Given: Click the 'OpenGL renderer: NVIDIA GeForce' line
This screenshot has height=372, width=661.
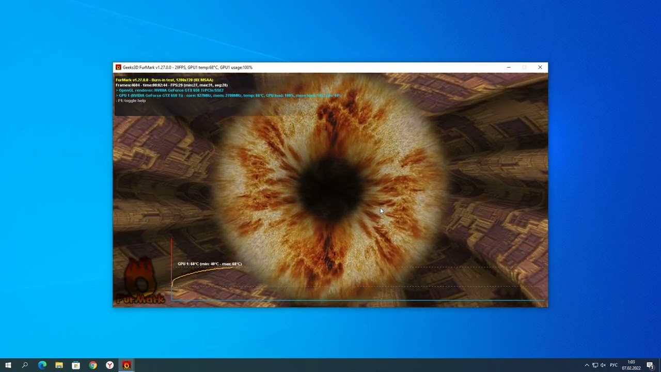Looking at the screenshot, I should coord(170,90).
